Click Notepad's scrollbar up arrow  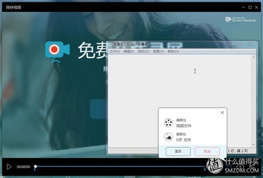click(253, 57)
